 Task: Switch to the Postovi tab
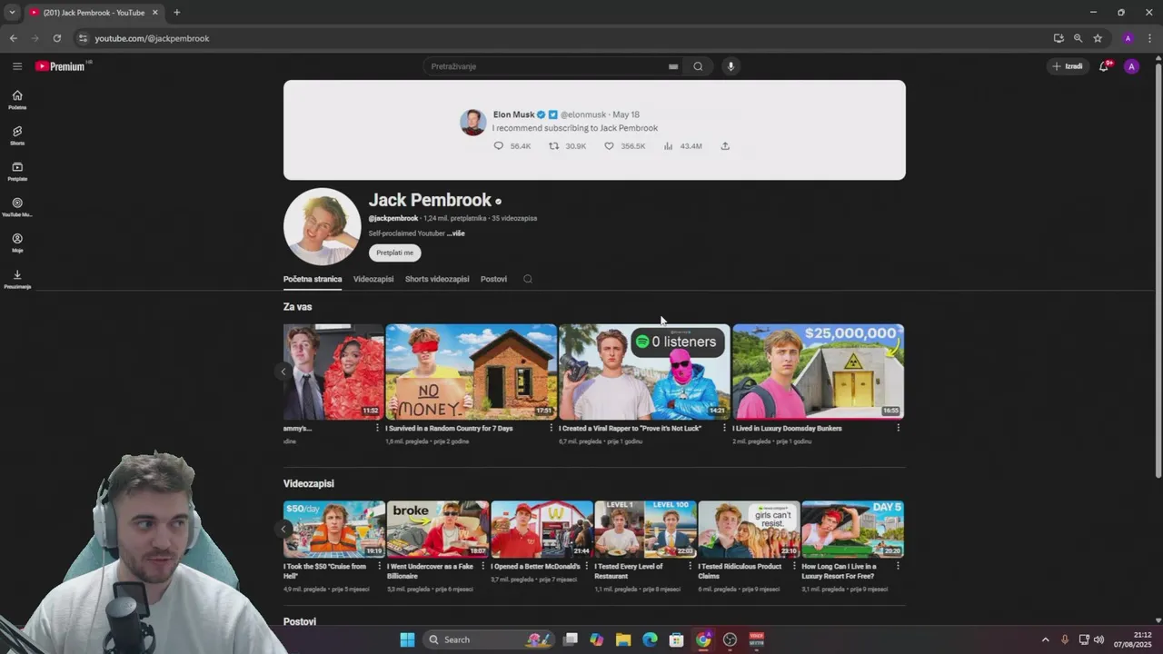click(x=493, y=279)
